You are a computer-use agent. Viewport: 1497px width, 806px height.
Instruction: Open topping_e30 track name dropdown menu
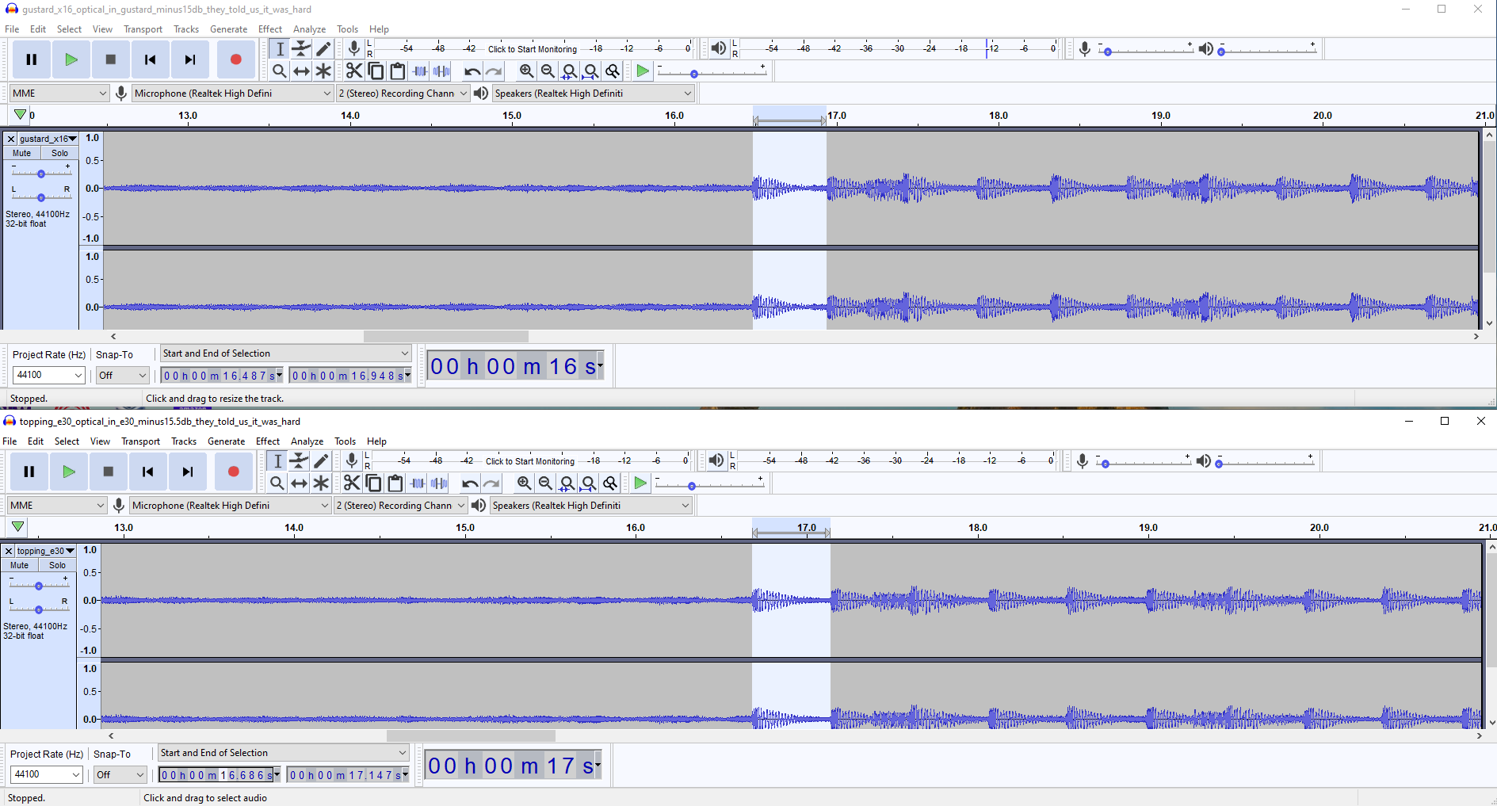(46, 551)
